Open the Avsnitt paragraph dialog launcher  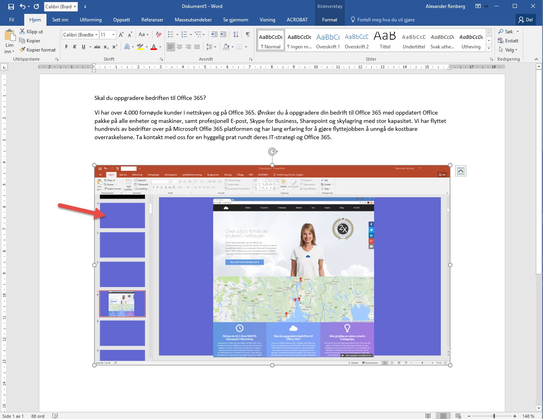(x=251, y=59)
